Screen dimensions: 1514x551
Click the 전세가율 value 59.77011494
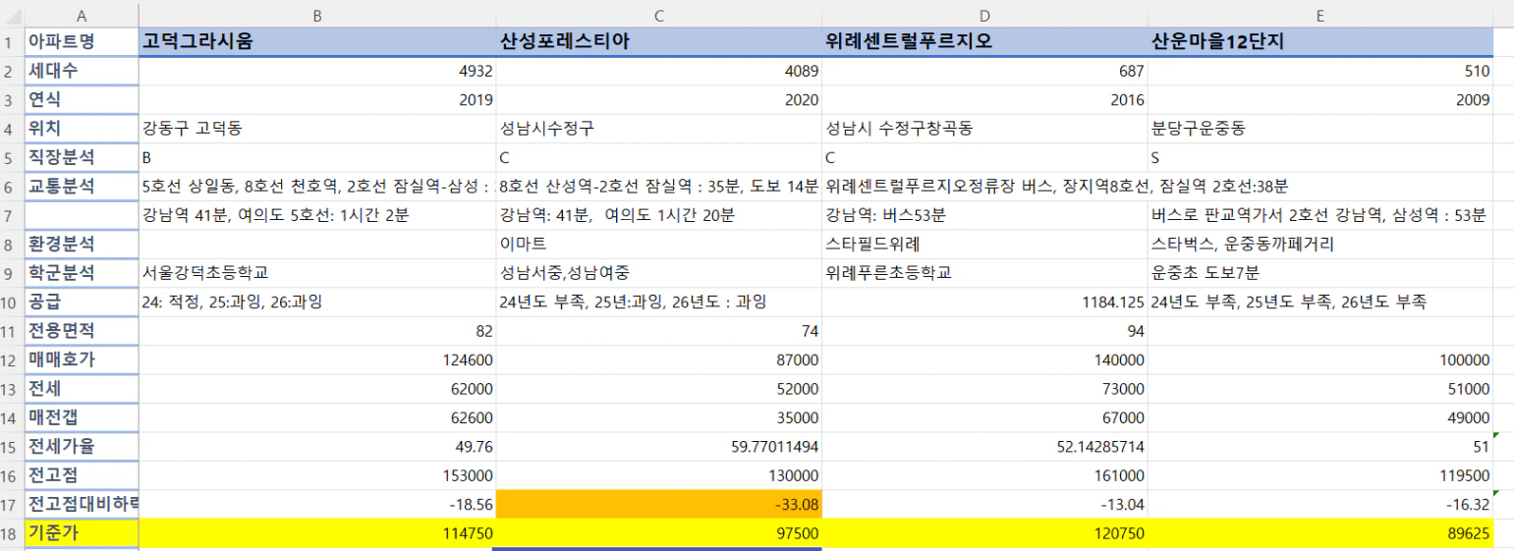click(x=658, y=446)
